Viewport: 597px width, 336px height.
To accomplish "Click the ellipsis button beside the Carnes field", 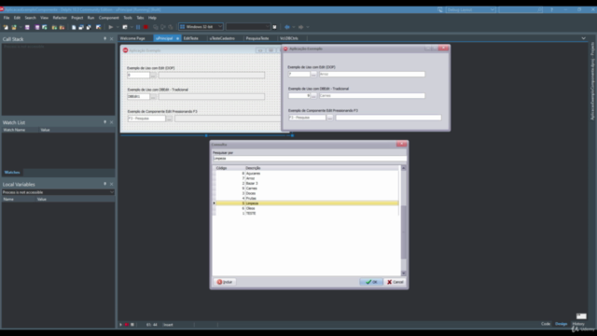I will pos(313,95).
